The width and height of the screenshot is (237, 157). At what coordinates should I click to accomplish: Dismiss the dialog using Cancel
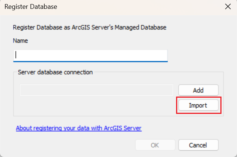[198, 145]
